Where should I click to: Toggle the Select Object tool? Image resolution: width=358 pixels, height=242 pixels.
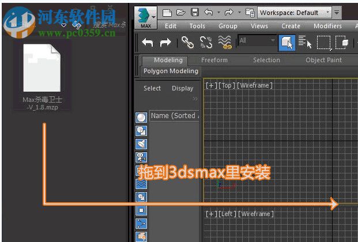(x=287, y=43)
